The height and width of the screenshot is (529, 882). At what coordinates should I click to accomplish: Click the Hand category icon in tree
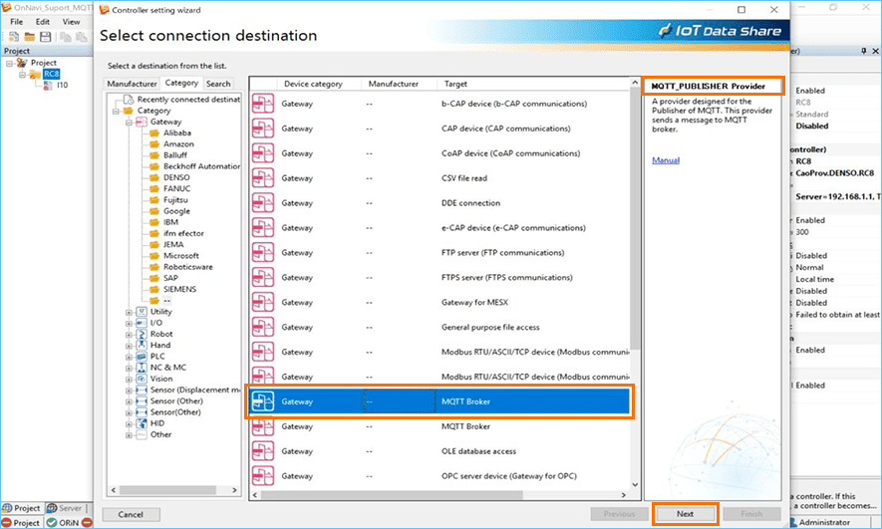(x=142, y=345)
